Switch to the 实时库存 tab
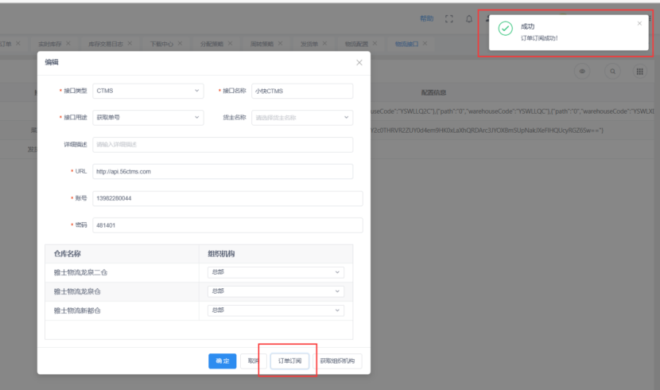The height and width of the screenshot is (390, 660). tap(49, 44)
